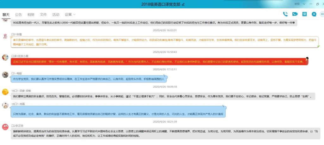Select the 活动 activities tab
Image resolution: width=324 pixels, height=145 pixels.
[x=56, y=14]
